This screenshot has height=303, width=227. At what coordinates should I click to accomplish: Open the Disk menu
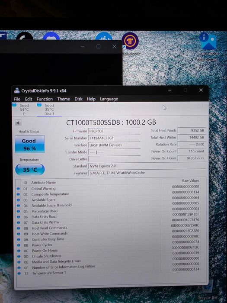[x=78, y=99]
